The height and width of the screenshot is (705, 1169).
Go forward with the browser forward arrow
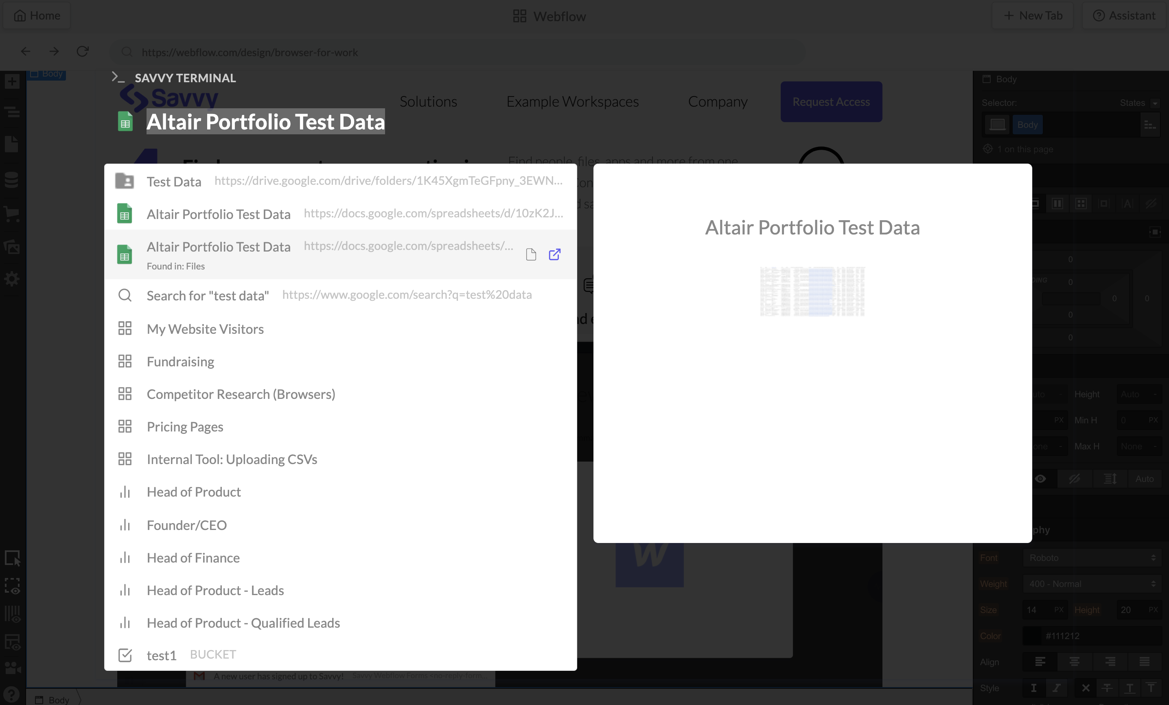(x=54, y=52)
